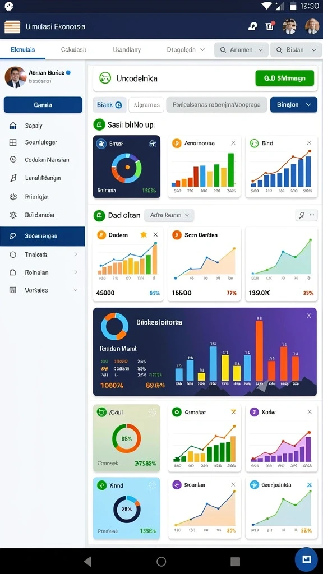This screenshot has height=574, width=323.
Task: Click the notification icon with red badge
Action: 270,26
